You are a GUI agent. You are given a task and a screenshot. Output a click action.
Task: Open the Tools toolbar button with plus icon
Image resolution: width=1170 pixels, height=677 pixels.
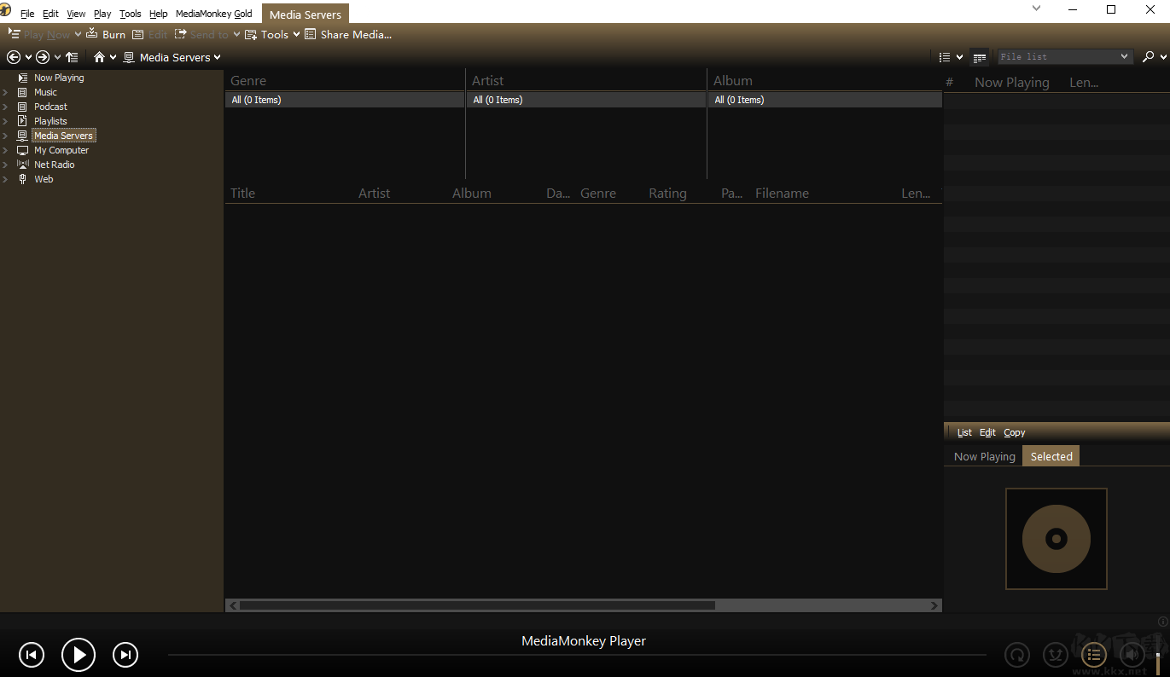pyautogui.click(x=266, y=35)
